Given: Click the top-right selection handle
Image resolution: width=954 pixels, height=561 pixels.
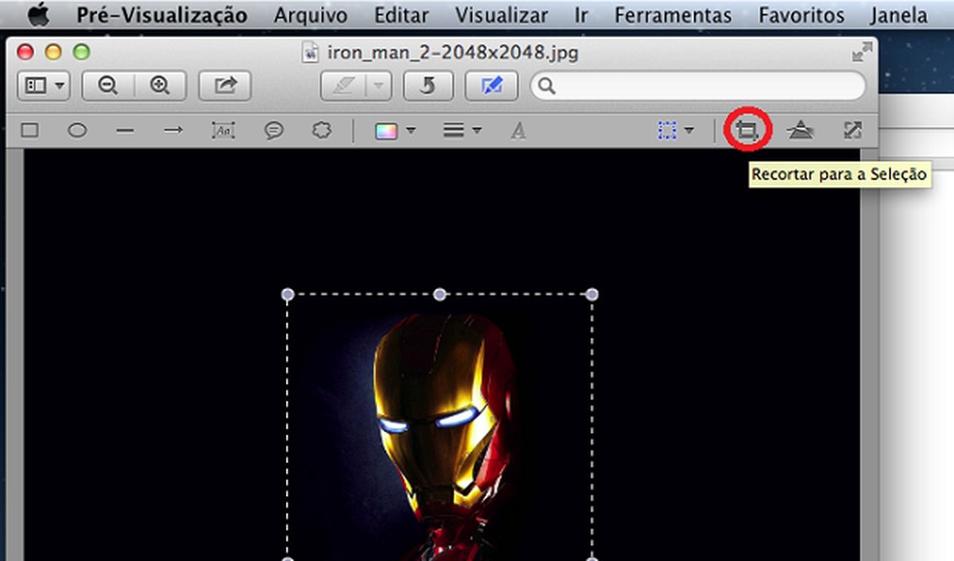Looking at the screenshot, I should coord(591,295).
